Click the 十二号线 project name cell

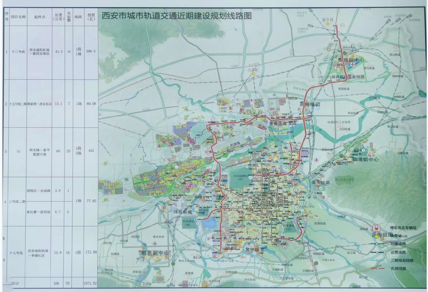pyautogui.click(x=18, y=52)
